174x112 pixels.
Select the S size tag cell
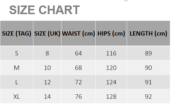tap(17, 53)
